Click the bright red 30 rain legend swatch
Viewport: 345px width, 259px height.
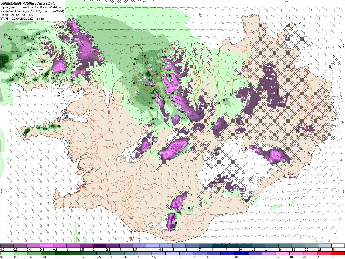[338, 253]
